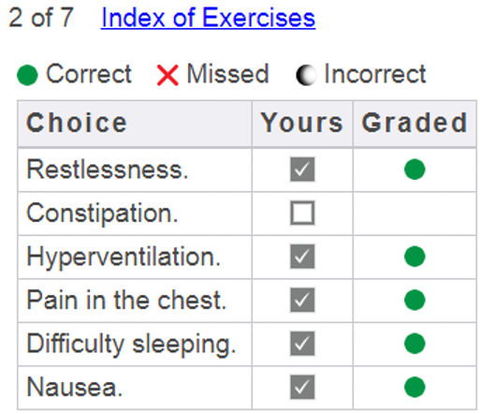Click the Yours column header
Image resolution: width=481 pixels, height=414 pixels.
coord(302,124)
